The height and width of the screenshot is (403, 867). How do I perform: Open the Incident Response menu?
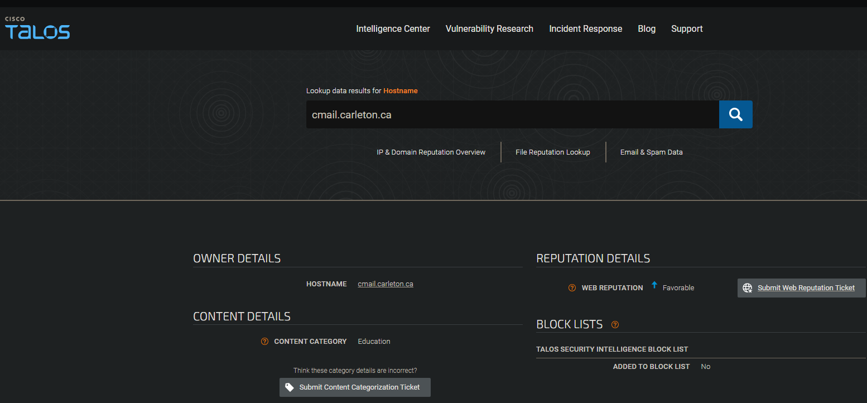tap(585, 29)
